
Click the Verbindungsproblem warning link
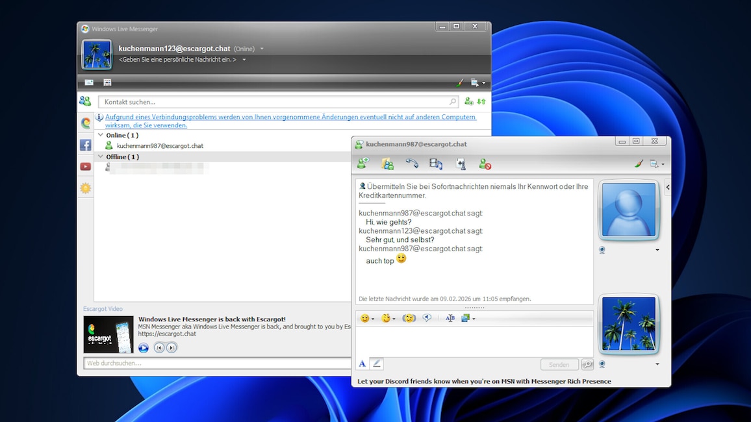(x=290, y=121)
